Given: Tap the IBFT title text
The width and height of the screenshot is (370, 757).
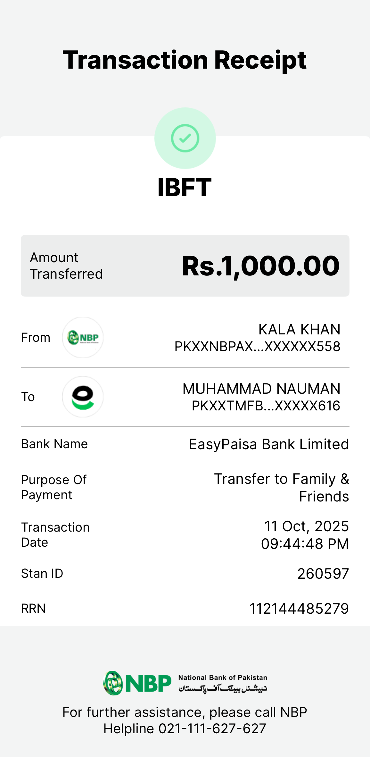Looking at the screenshot, I should (185, 188).
